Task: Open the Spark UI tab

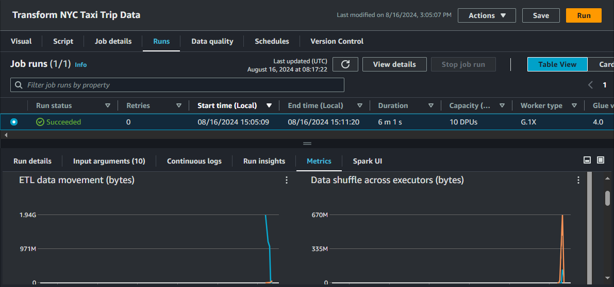Action: (367, 162)
